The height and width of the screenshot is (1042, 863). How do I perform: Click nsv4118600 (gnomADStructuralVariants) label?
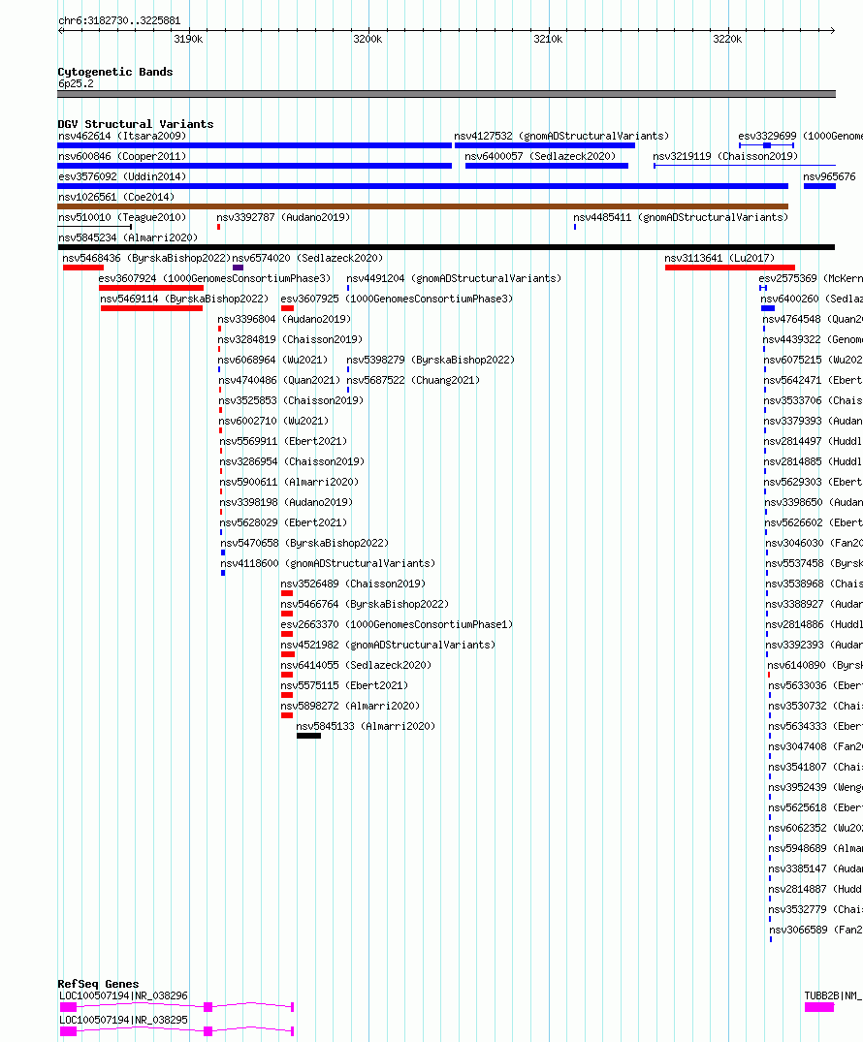(329, 563)
